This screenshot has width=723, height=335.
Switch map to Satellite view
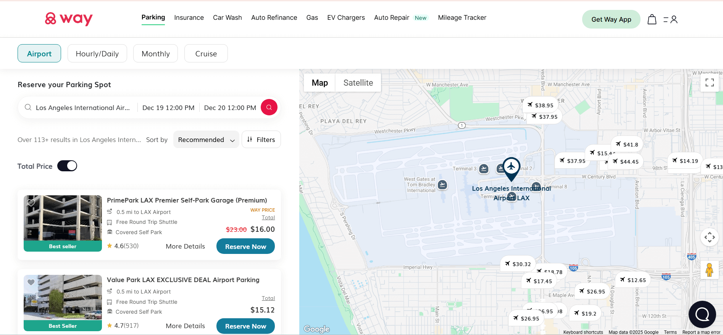tap(358, 83)
